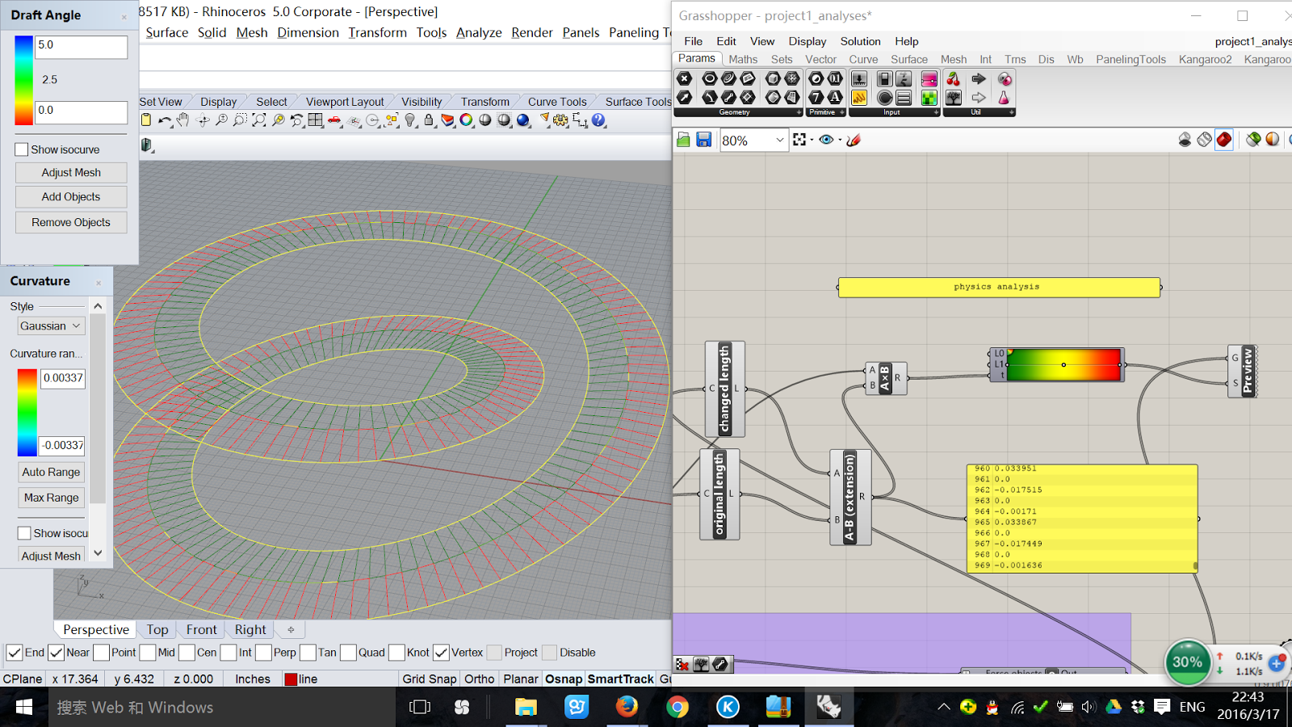Click the wireframe preview cylinder icon

pyautogui.click(x=1205, y=139)
